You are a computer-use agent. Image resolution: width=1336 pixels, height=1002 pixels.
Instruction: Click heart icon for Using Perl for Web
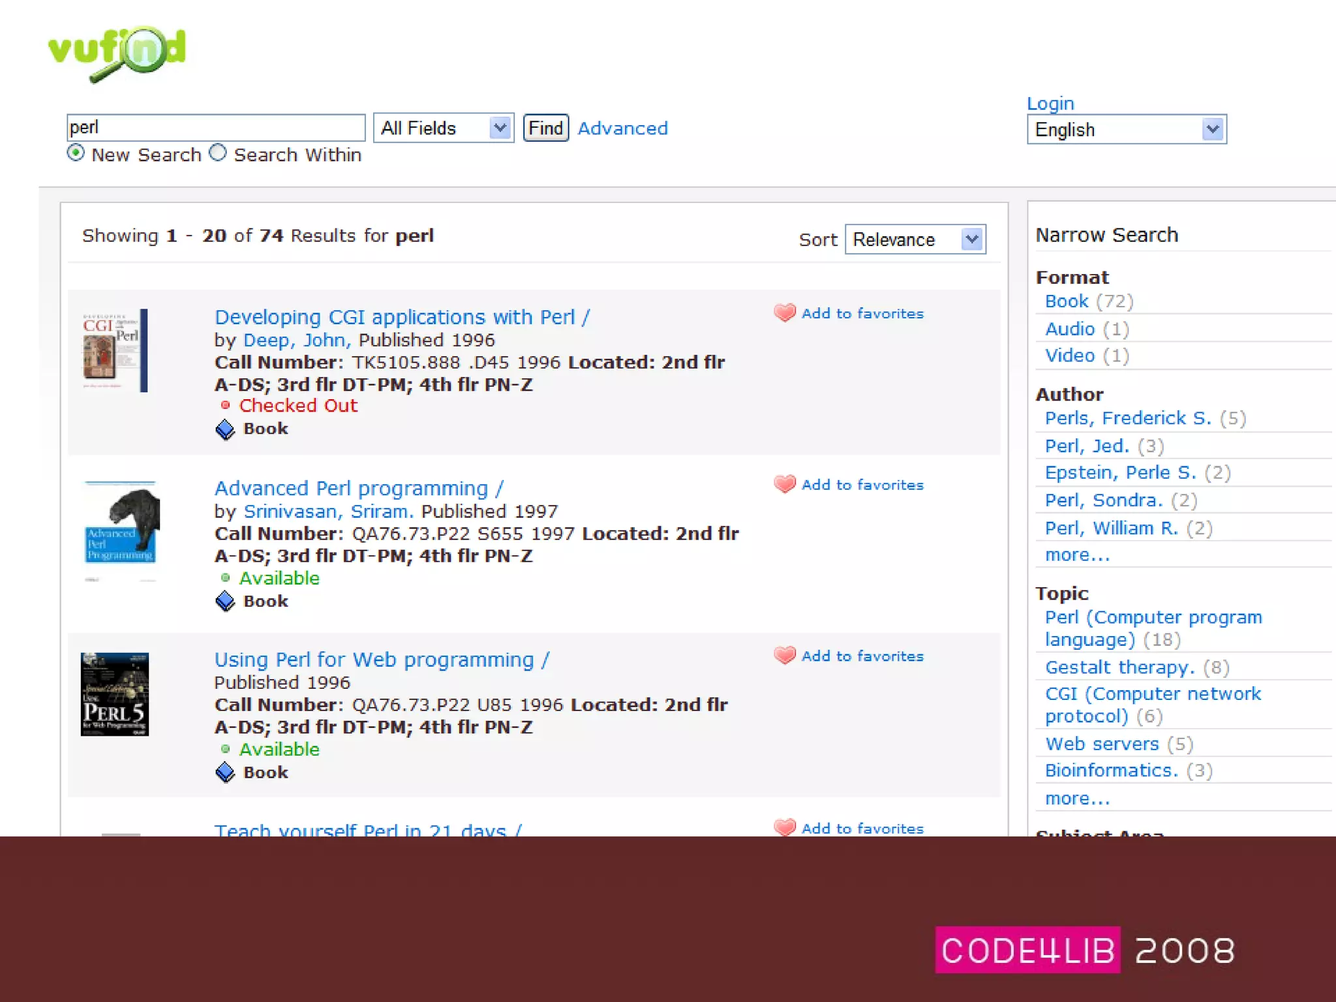click(785, 656)
